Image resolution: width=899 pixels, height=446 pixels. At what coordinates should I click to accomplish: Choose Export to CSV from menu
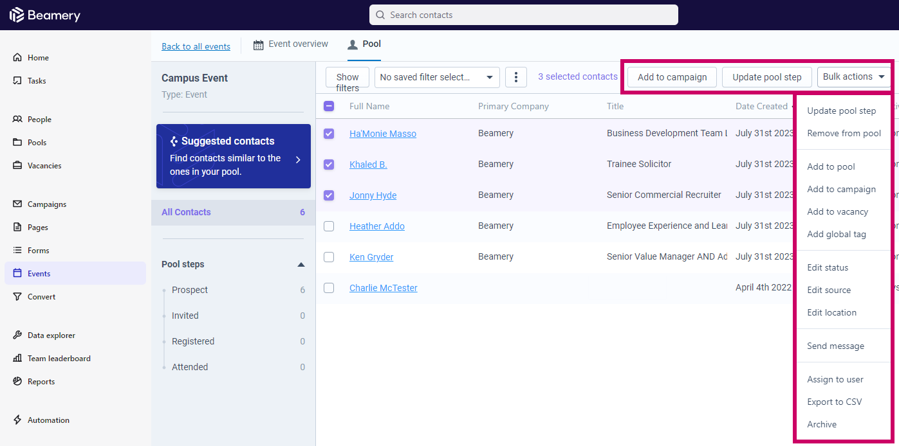834,402
